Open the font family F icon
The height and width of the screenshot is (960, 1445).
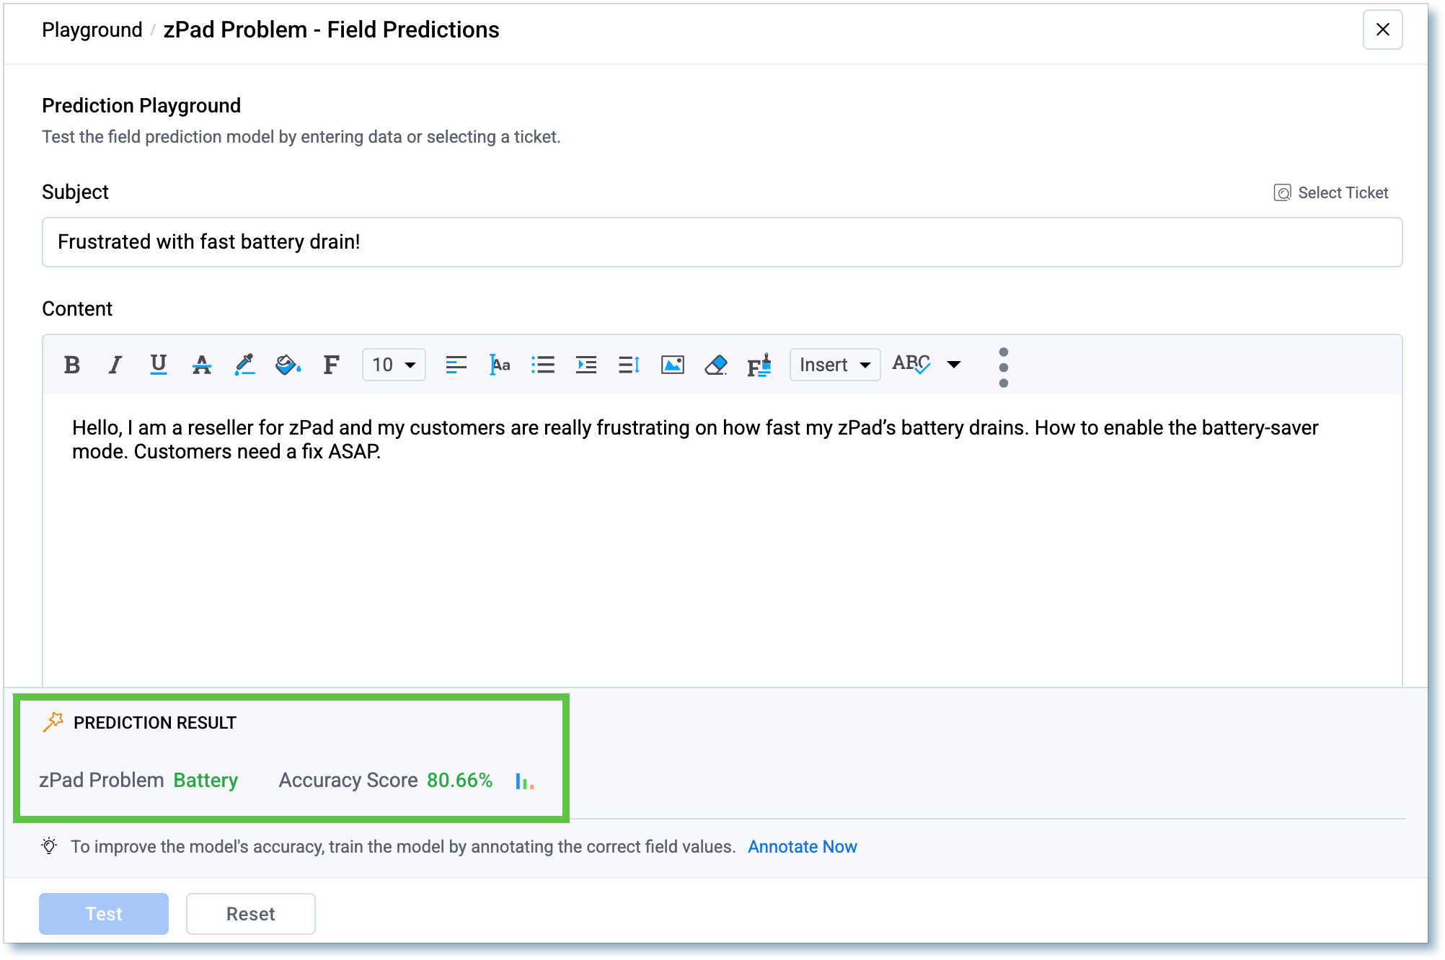tap(331, 365)
